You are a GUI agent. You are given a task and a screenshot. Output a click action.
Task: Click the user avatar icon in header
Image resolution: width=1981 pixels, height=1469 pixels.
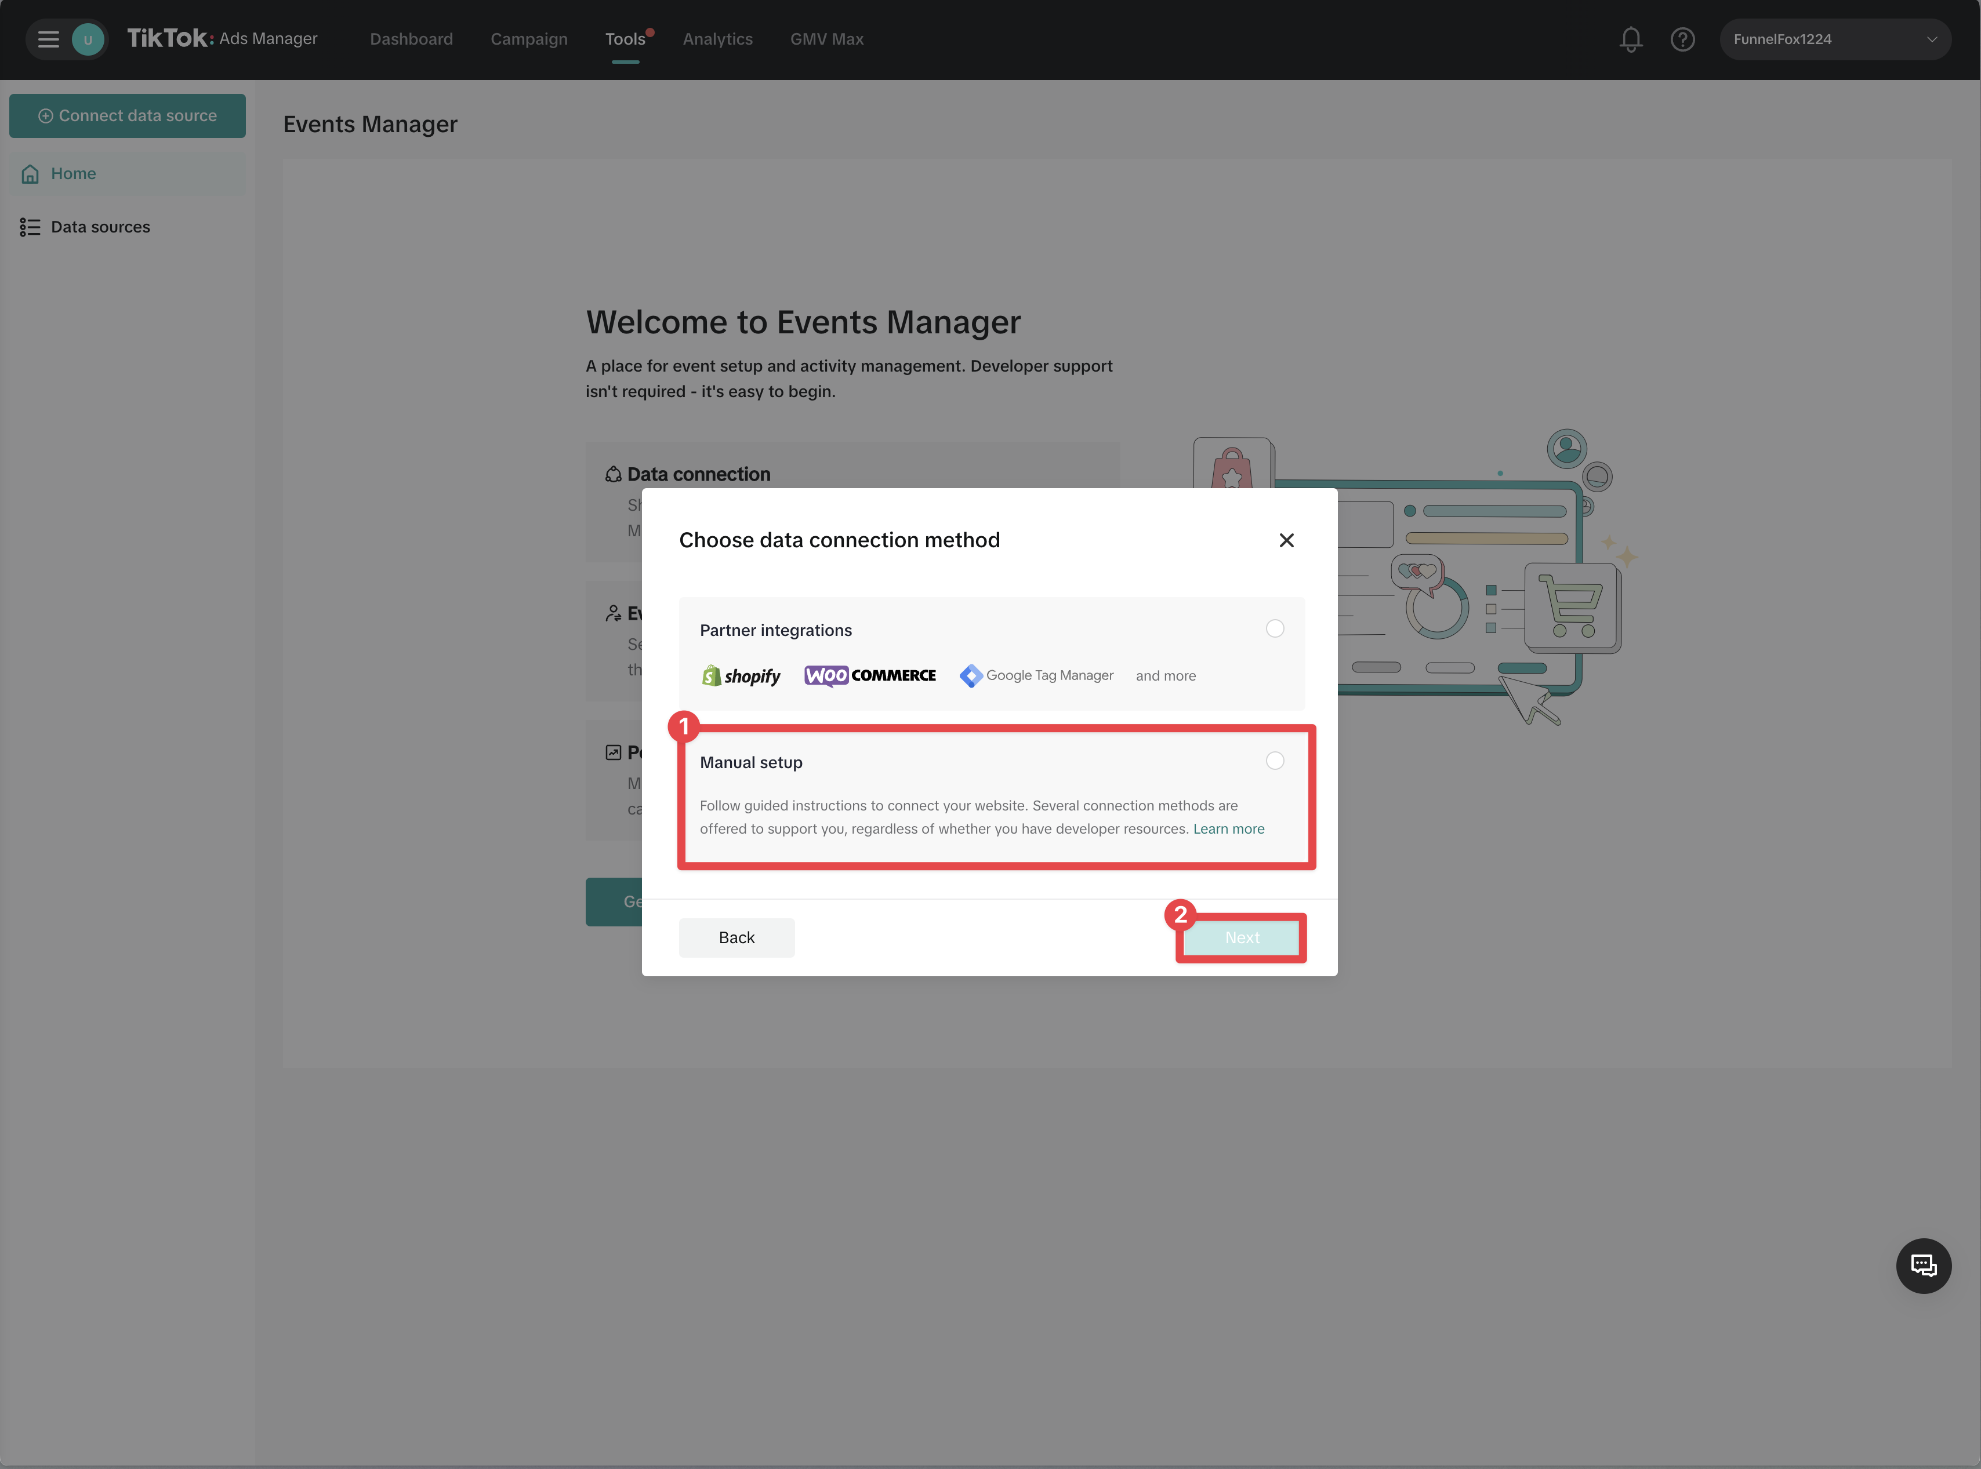click(x=88, y=39)
